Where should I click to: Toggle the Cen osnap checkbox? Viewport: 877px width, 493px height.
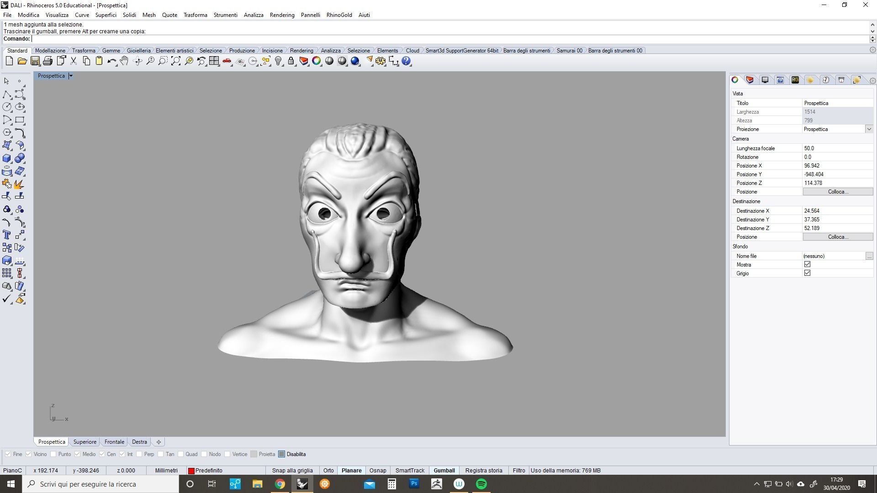pyautogui.click(x=102, y=454)
